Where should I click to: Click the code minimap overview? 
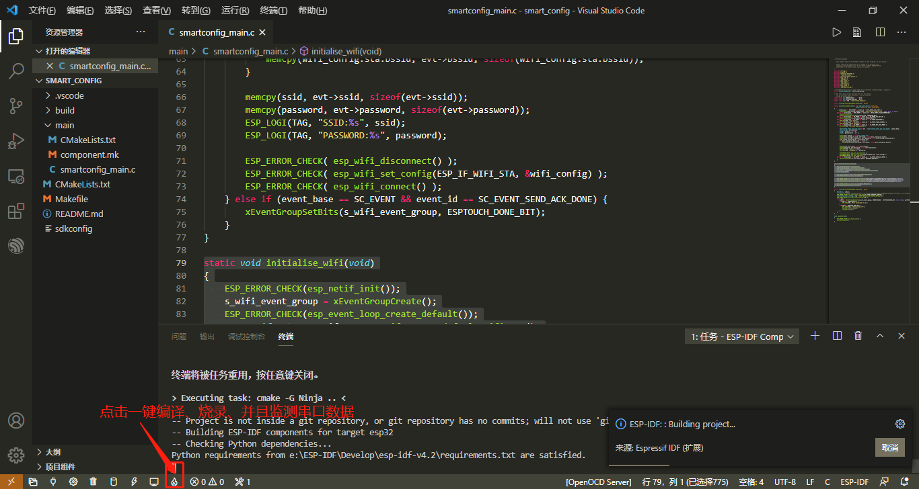coord(870,191)
